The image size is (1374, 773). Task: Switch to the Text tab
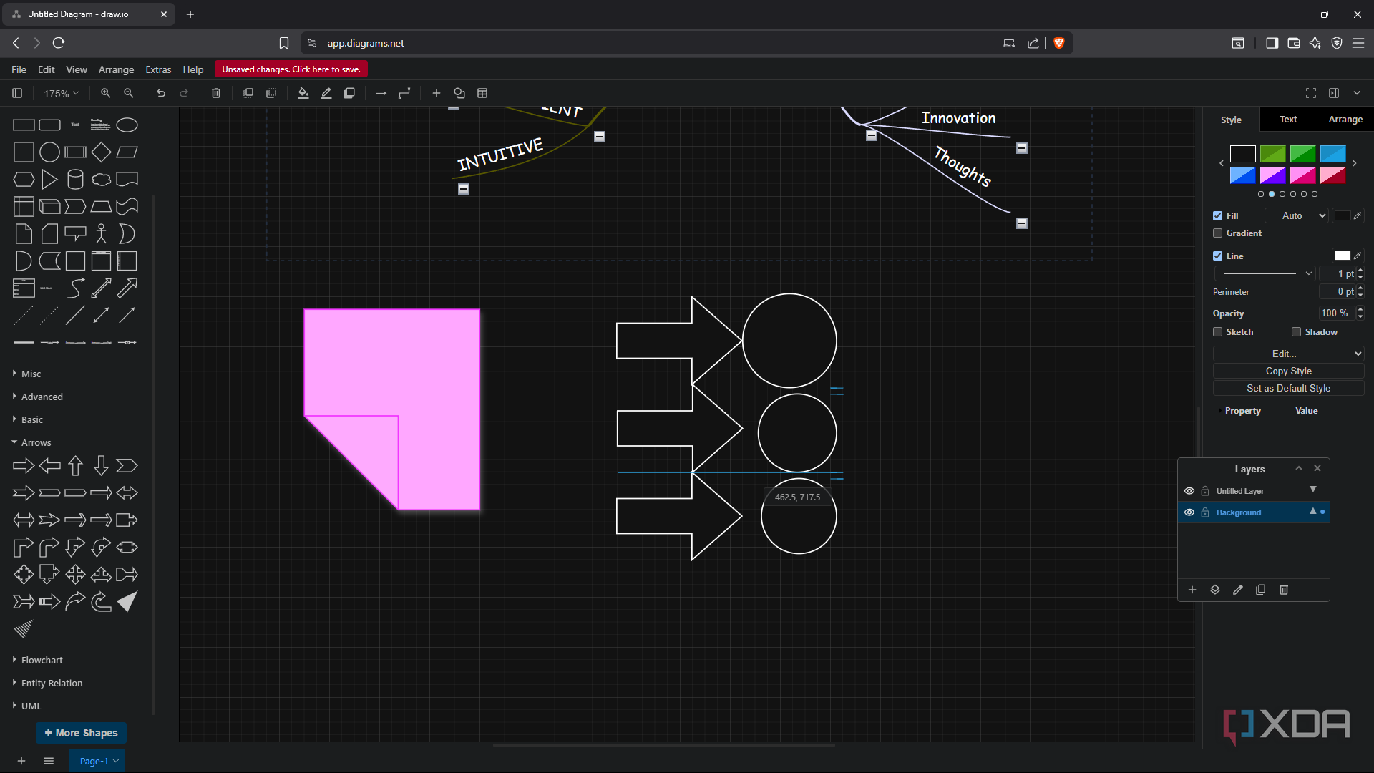tap(1288, 120)
